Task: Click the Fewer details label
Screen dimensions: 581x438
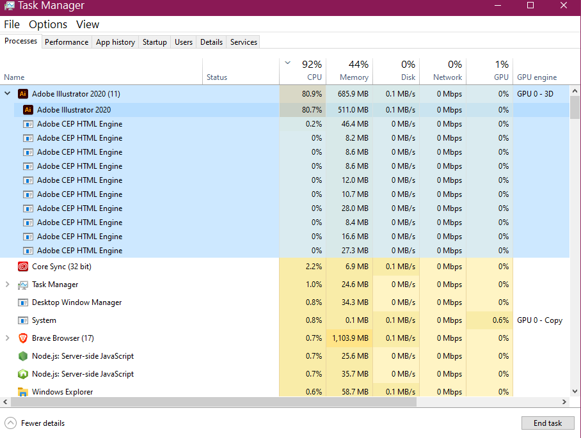Action: click(43, 423)
